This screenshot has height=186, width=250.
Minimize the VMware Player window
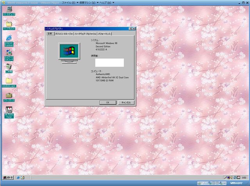[x=239, y=3]
